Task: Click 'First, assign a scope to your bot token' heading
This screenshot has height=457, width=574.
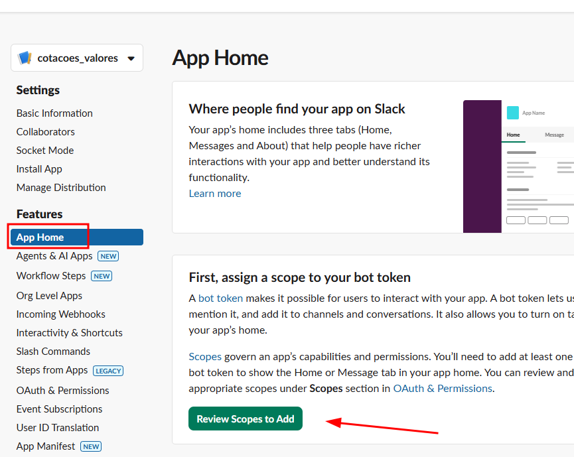Action: tap(299, 278)
